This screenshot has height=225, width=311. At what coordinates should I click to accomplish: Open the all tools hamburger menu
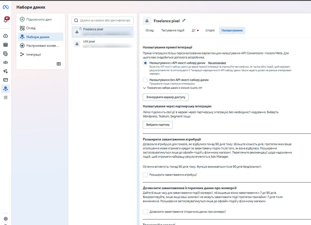(6, 98)
